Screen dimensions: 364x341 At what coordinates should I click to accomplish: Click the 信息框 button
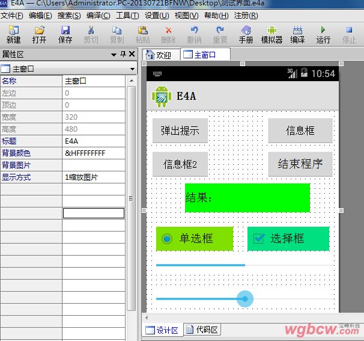click(300, 131)
